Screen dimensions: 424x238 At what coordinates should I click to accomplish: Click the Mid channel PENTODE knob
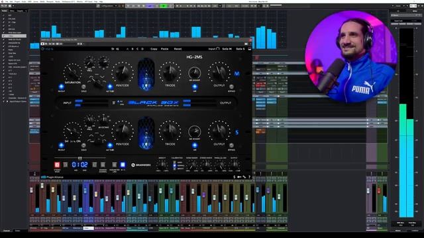122,73
